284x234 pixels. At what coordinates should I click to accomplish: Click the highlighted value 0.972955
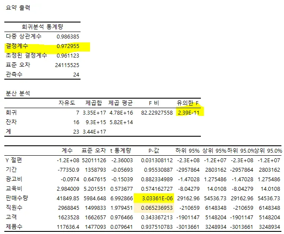tap(68, 46)
